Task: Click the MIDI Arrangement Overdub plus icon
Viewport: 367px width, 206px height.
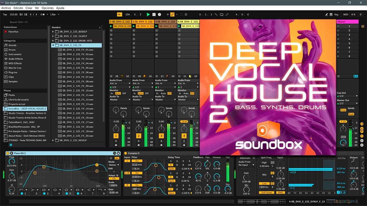Action: click(168, 14)
